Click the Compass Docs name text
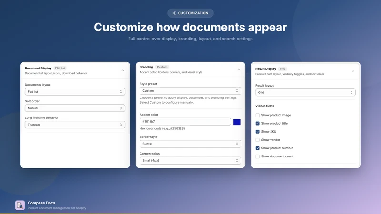The width and height of the screenshot is (381, 214). click(x=41, y=203)
